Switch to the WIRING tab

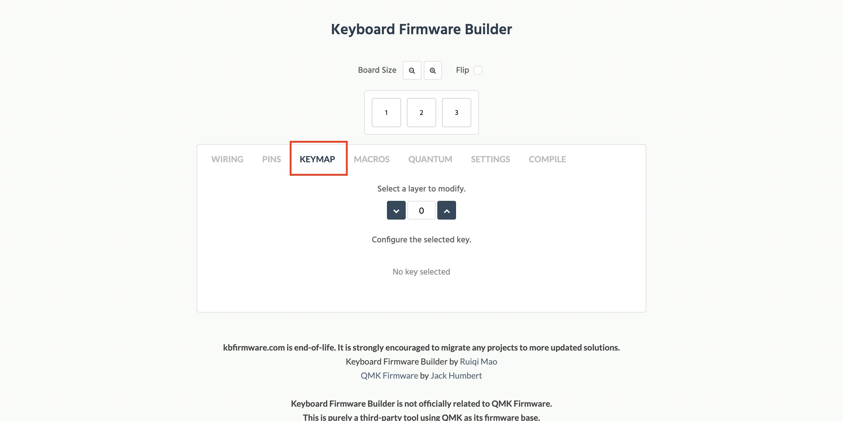(227, 159)
